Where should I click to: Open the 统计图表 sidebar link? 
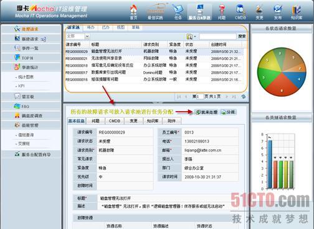point(26,77)
